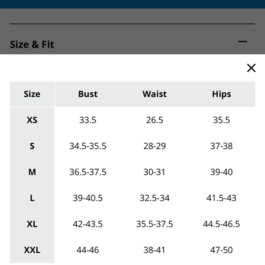Select the Hips column header
Image resolution: width=265 pixels, height=265 pixels.
[222, 94]
